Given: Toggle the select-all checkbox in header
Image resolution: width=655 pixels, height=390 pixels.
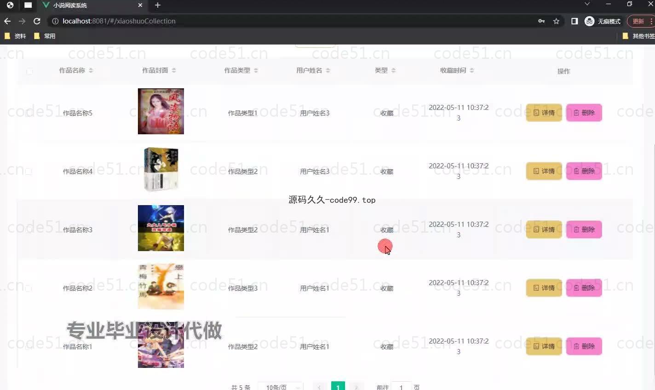Looking at the screenshot, I should pos(29,71).
